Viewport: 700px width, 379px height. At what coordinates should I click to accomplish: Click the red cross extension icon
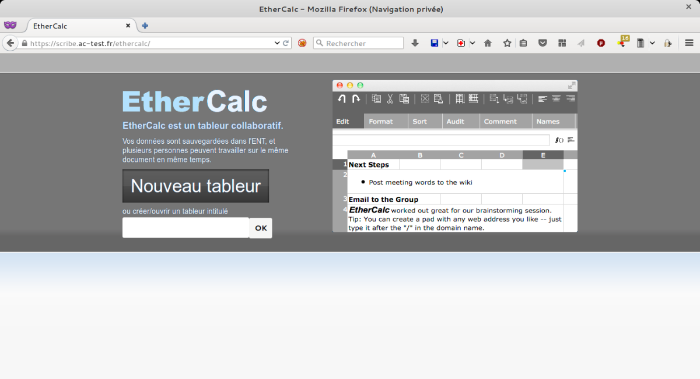(x=461, y=43)
